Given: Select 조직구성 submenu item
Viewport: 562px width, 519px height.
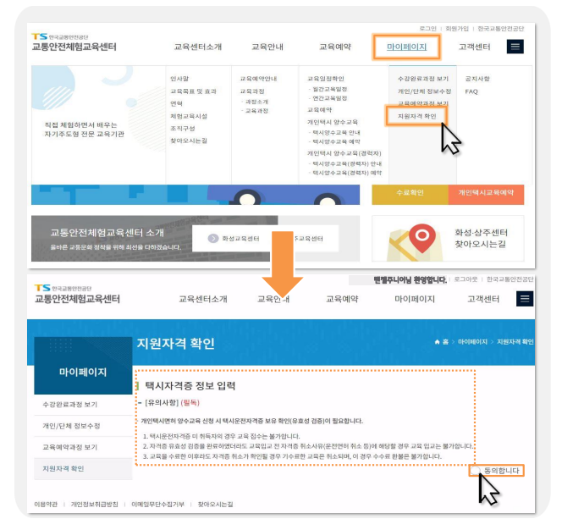Looking at the screenshot, I should tap(183, 129).
